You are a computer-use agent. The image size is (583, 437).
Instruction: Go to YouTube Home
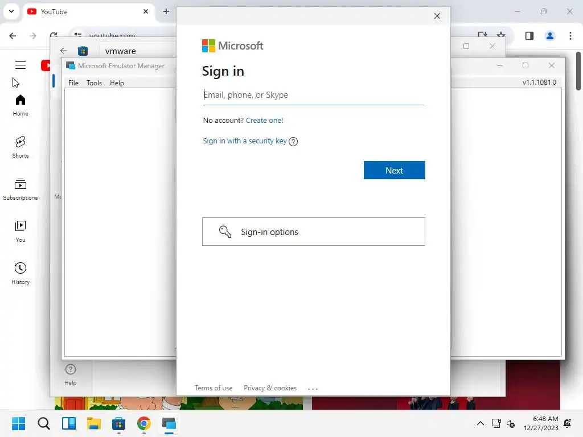(x=20, y=105)
